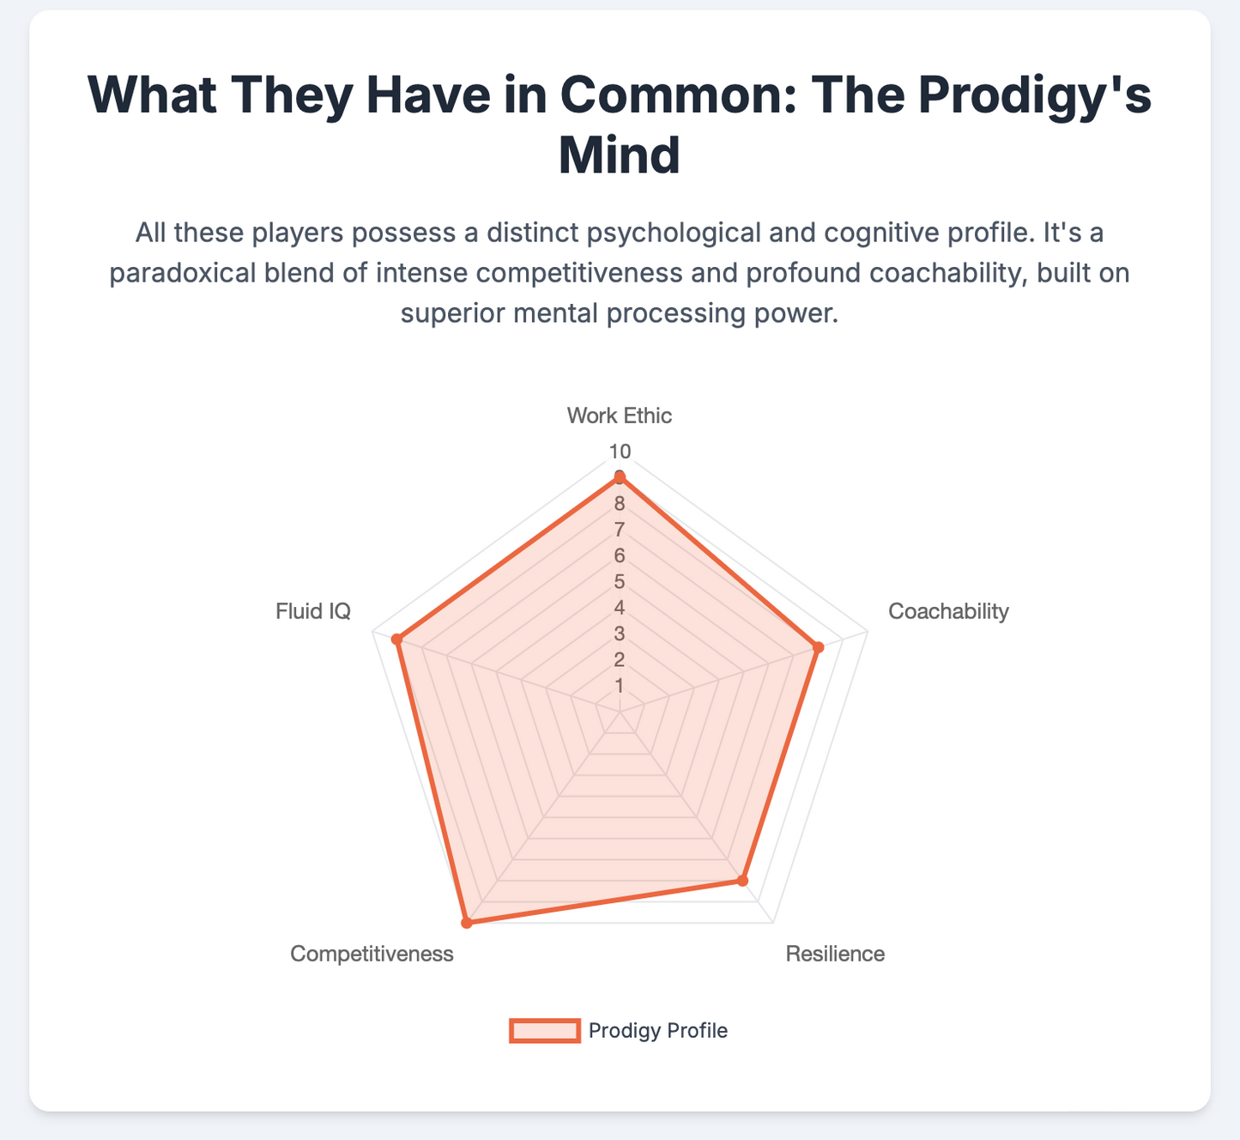Select the Competitiveness data point
The width and height of the screenshot is (1240, 1140).
click(x=466, y=924)
